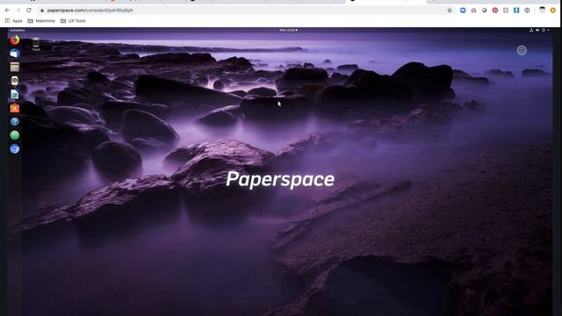Open the Paperspace circular menu button
This screenshot has height=316, width=562.
point(522,51)
